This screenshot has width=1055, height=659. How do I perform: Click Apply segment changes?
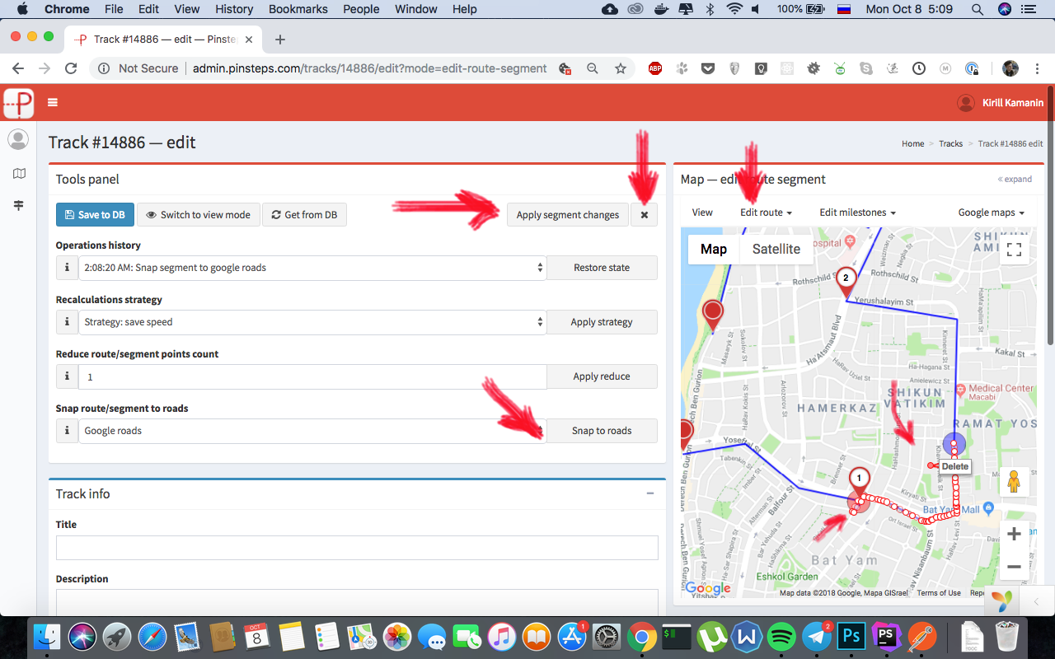coord(568,215)
